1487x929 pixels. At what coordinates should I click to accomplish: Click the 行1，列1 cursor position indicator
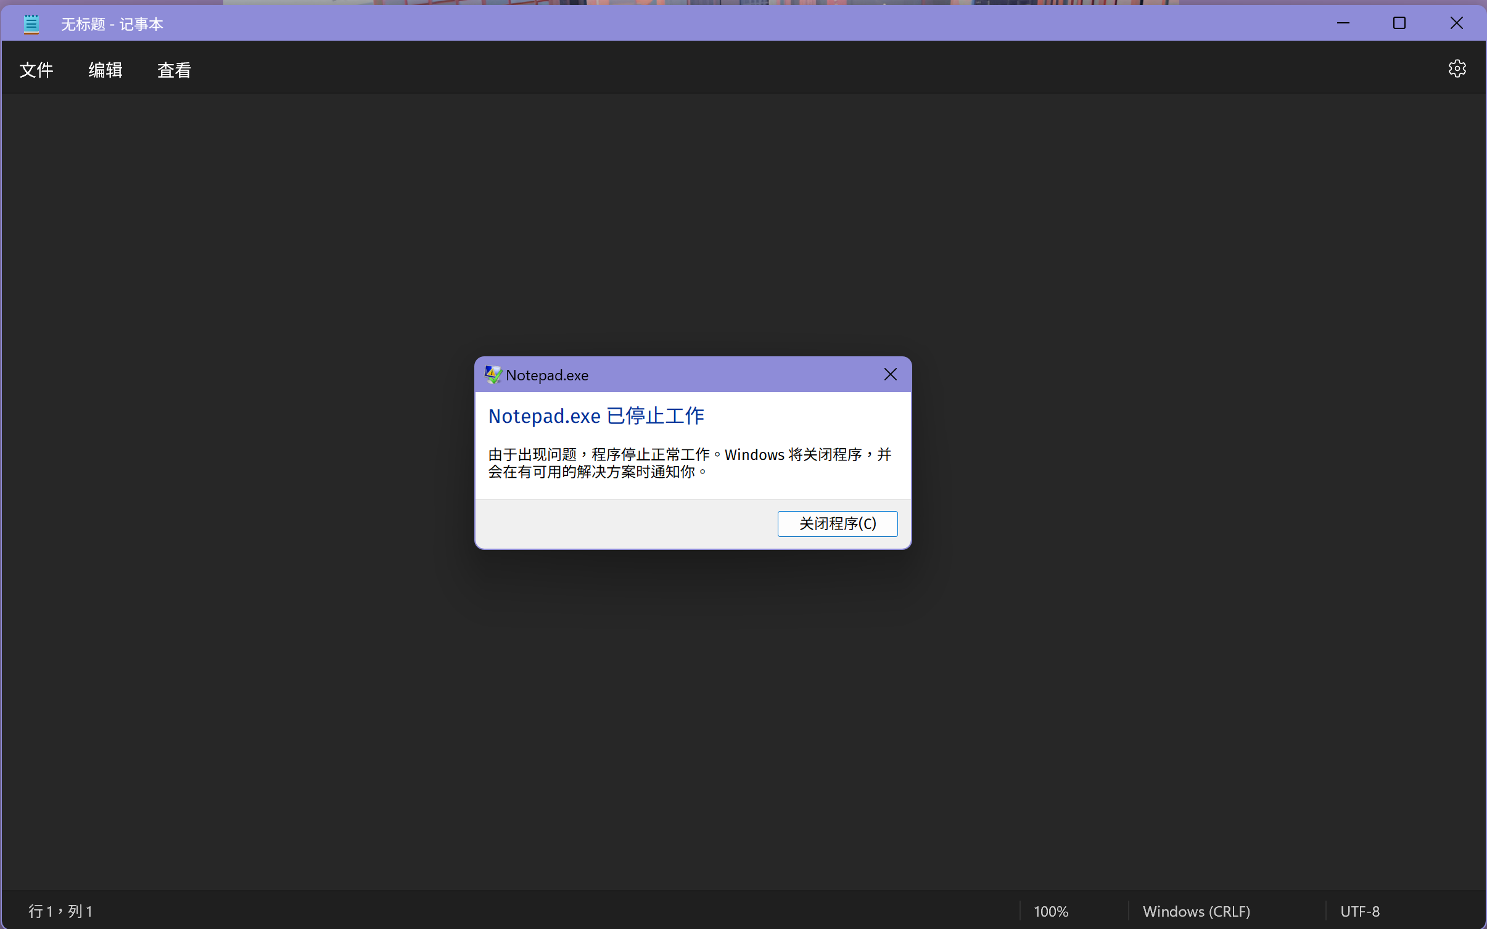pyautogui.click(x=61, y=911)
